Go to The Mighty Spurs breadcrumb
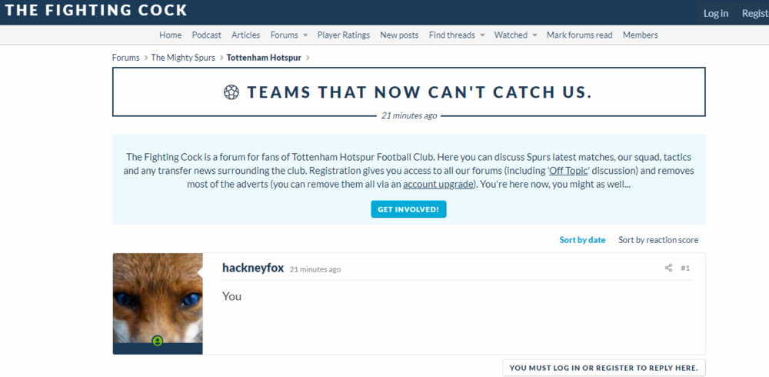 [183, 58]
